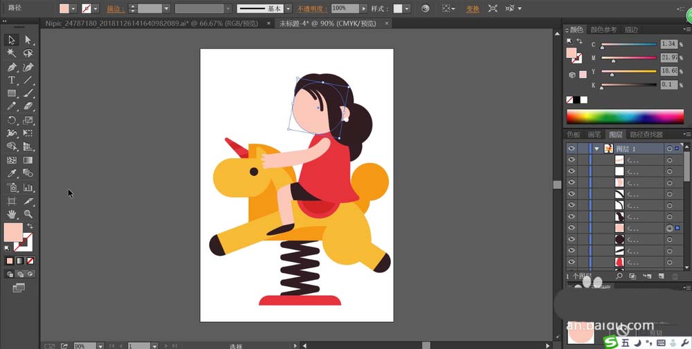Select the Mesh tool
Image resolution: width=692 pixels, height=349 pixels.
[12, 160]
